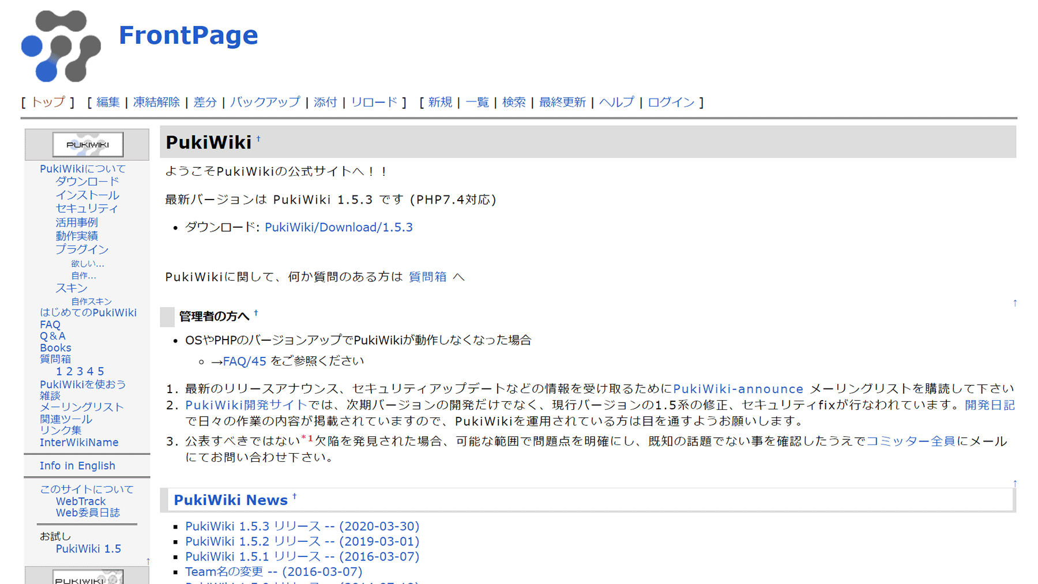Viewport: 1038px width, 584px height.
Task: Open the 編集 (edit) menu link
Action: pos(108,102)
